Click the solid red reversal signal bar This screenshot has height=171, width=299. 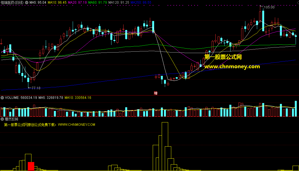pyautogui.click(x=31, y=166)
